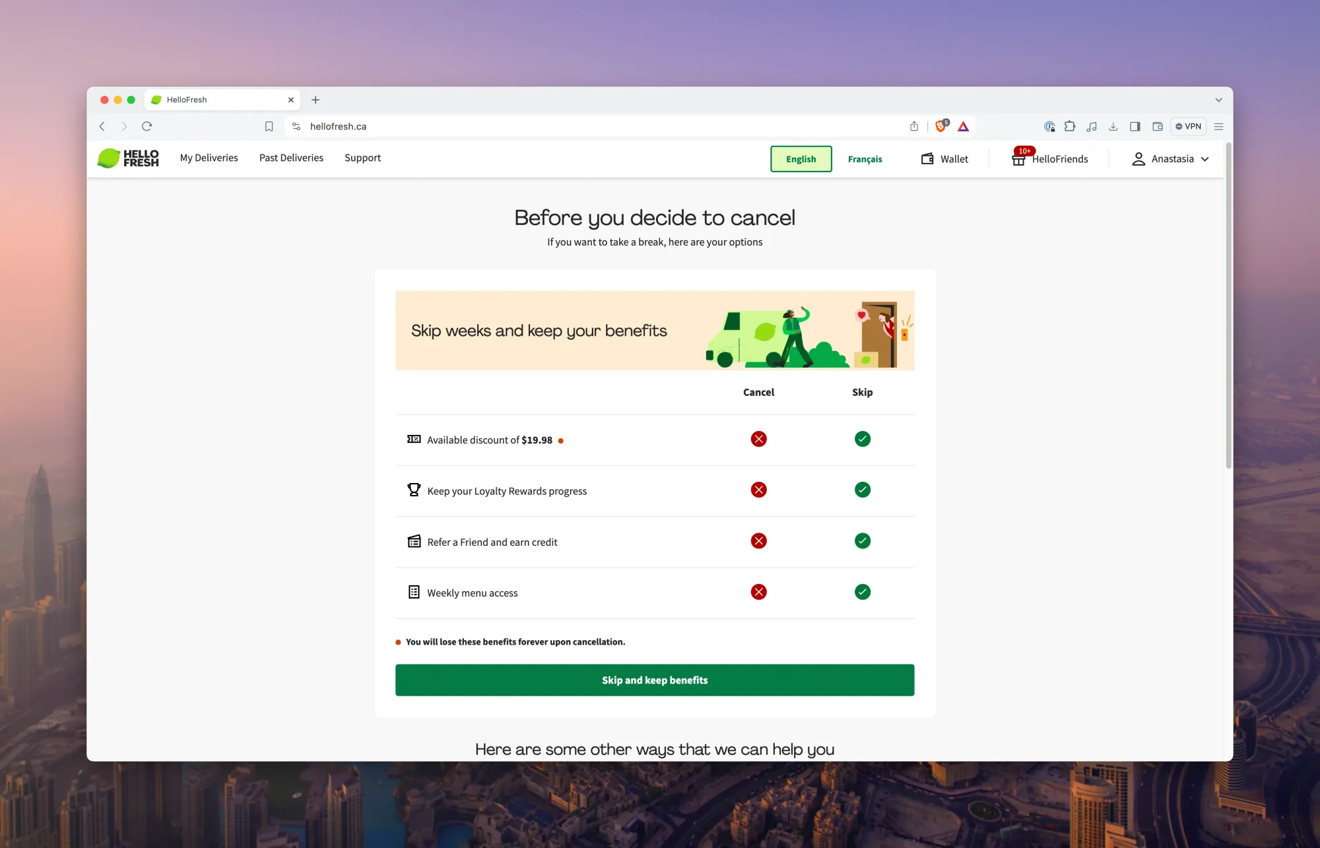
Task: Switch language to English
Action: [801, 159]
